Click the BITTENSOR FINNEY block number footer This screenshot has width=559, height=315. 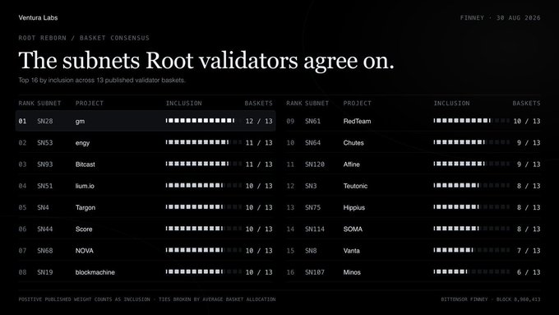491,299
